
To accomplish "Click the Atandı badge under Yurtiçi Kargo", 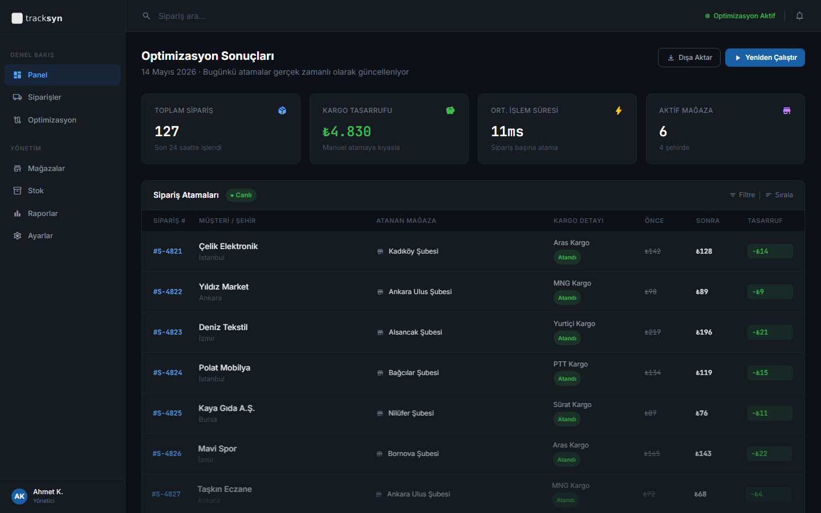I will 567,339.
